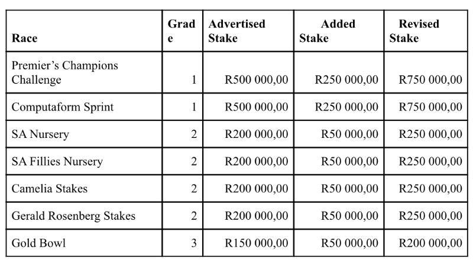Click the Advertised Stake column header
The width and height of the screenshot is (473, 267).
pyautogui.click(x=237, y=31)
